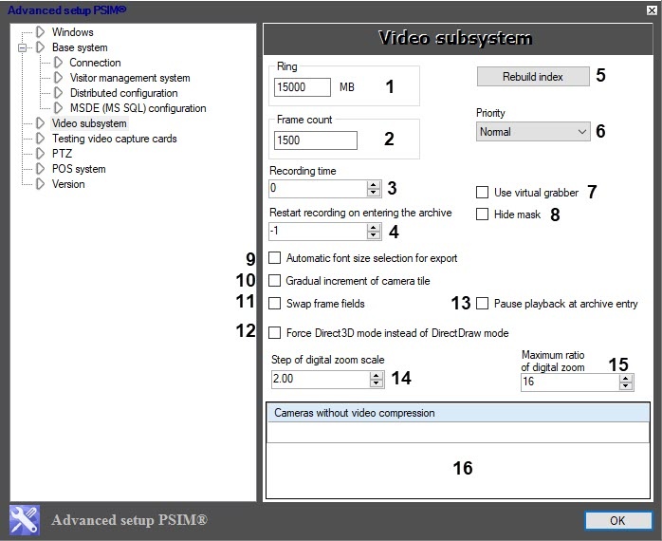Screen dimensions: 662x541
Task: Click the wrench and screwdriver setup icon
Action: pos(25,520)
